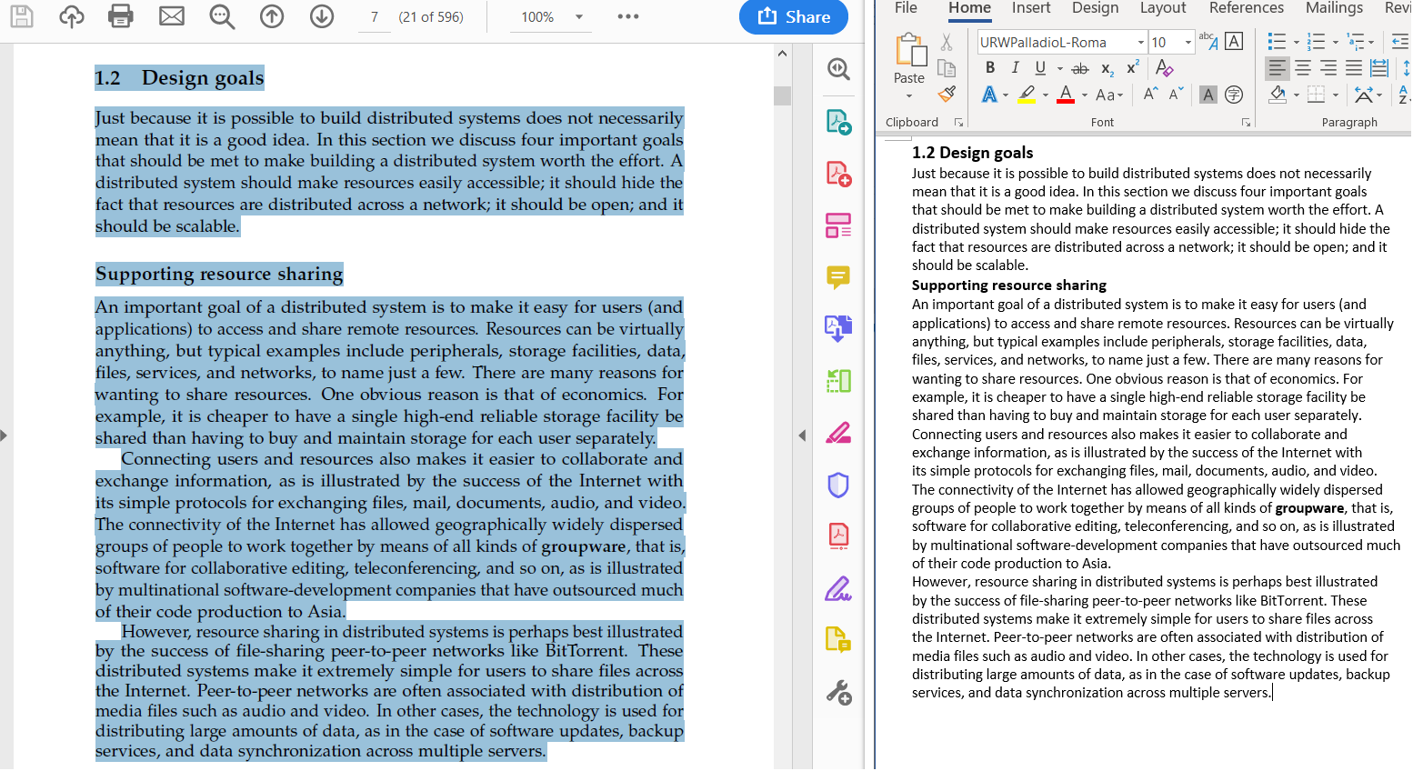Switch to the Insert tab in Word
Image resolution: width=1413 pixels, height=771 pixels.
1031,8
